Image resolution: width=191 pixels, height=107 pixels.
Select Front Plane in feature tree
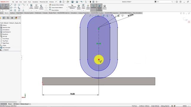(x=5, y=39)
